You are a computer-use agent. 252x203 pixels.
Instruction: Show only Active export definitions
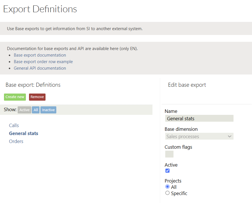click(24, 110)
